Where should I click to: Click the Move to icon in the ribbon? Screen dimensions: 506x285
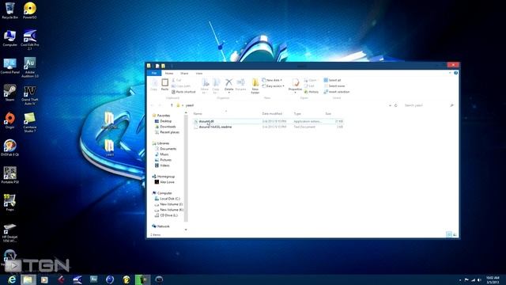click(205, 86)
